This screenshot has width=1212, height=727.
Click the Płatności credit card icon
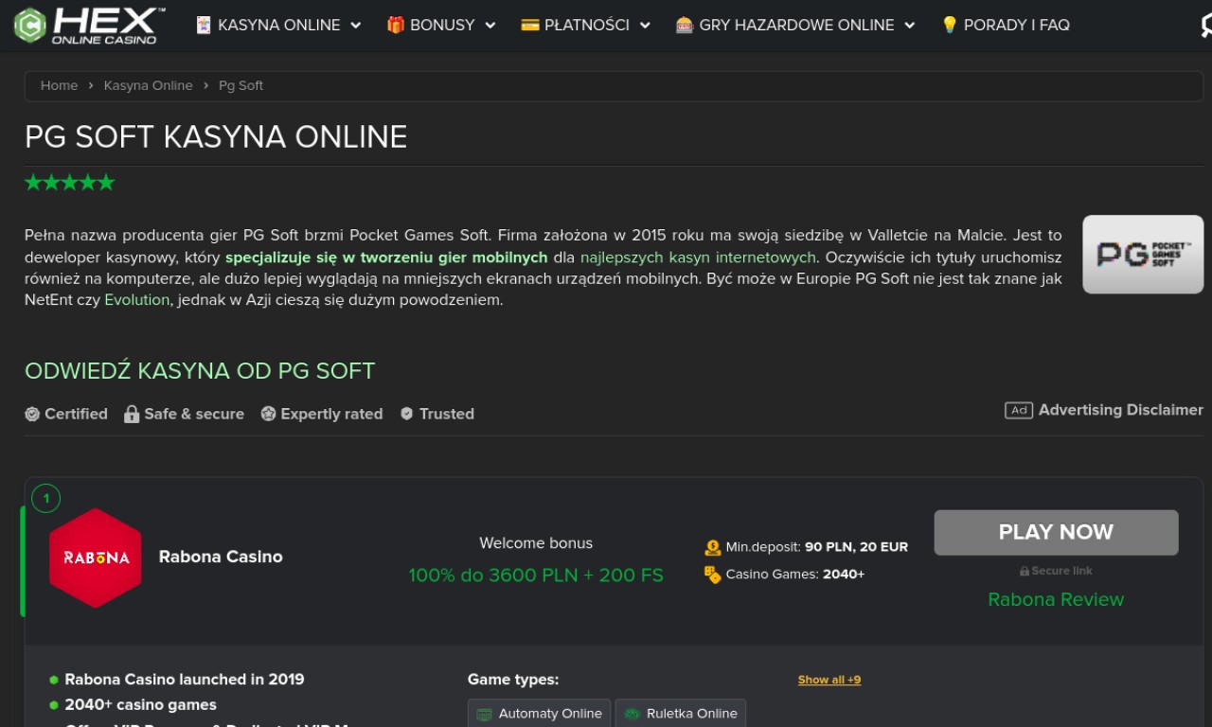point(530,26)
